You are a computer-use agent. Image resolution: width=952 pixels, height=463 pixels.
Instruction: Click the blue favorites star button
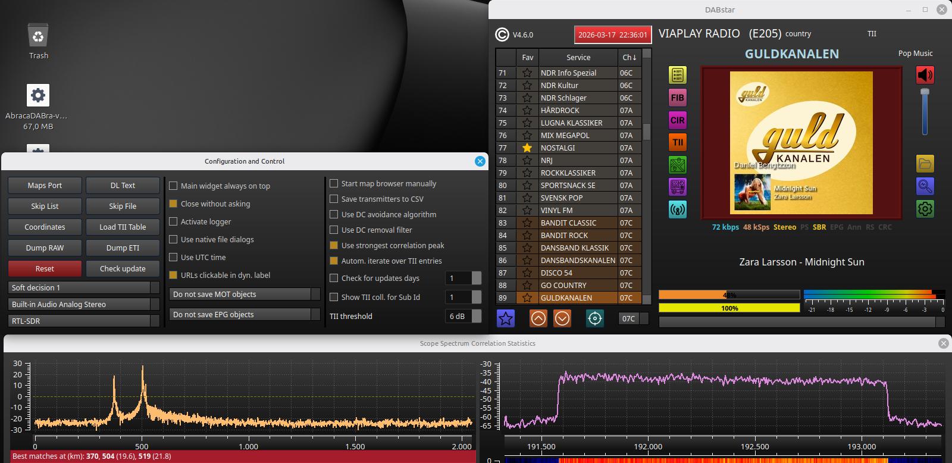point(506,318)
